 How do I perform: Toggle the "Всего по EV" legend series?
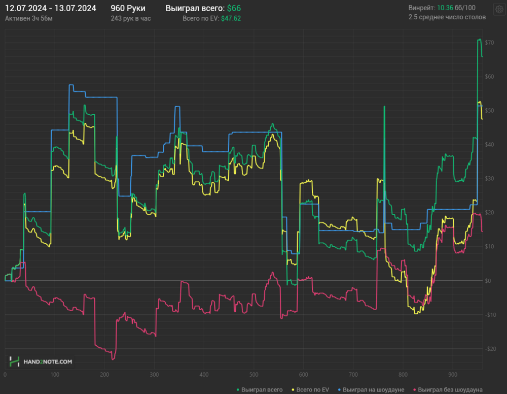(x=310, y=390)
